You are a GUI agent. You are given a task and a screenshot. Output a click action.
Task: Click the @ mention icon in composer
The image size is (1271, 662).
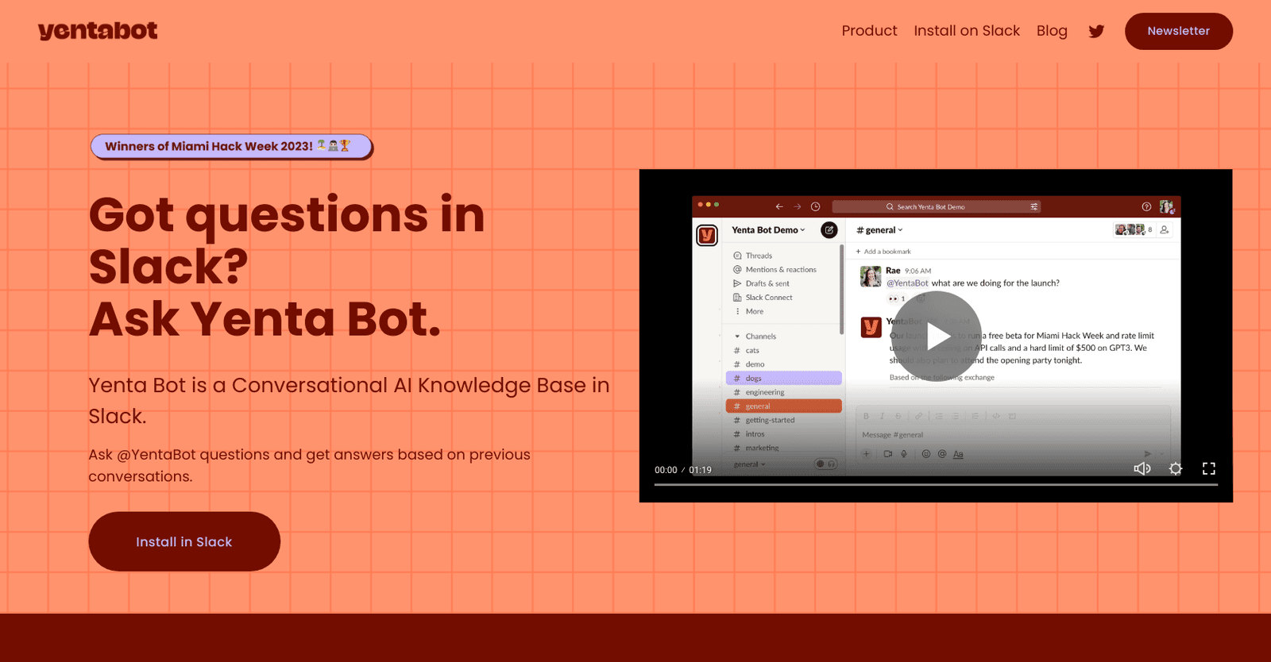[942, 454]
